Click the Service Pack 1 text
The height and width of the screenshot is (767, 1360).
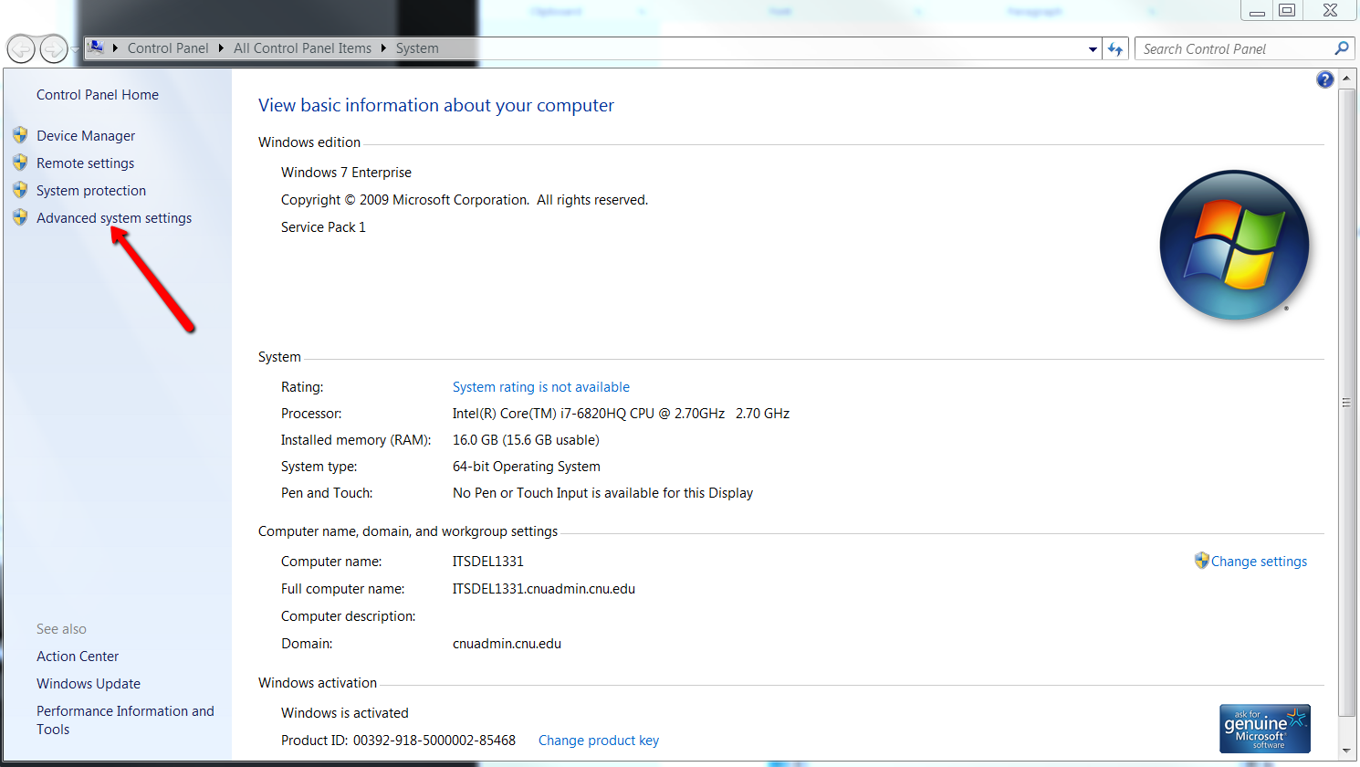pos(323,227)
